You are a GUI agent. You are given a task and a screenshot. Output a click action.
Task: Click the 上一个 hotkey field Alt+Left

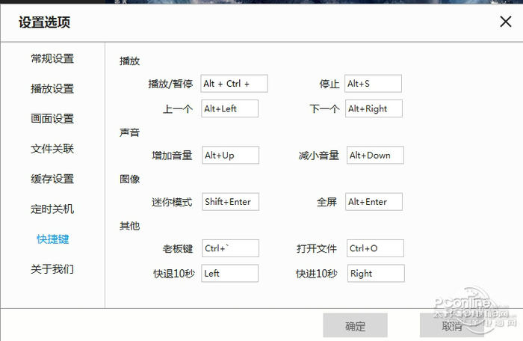click(x=230, y=108)
